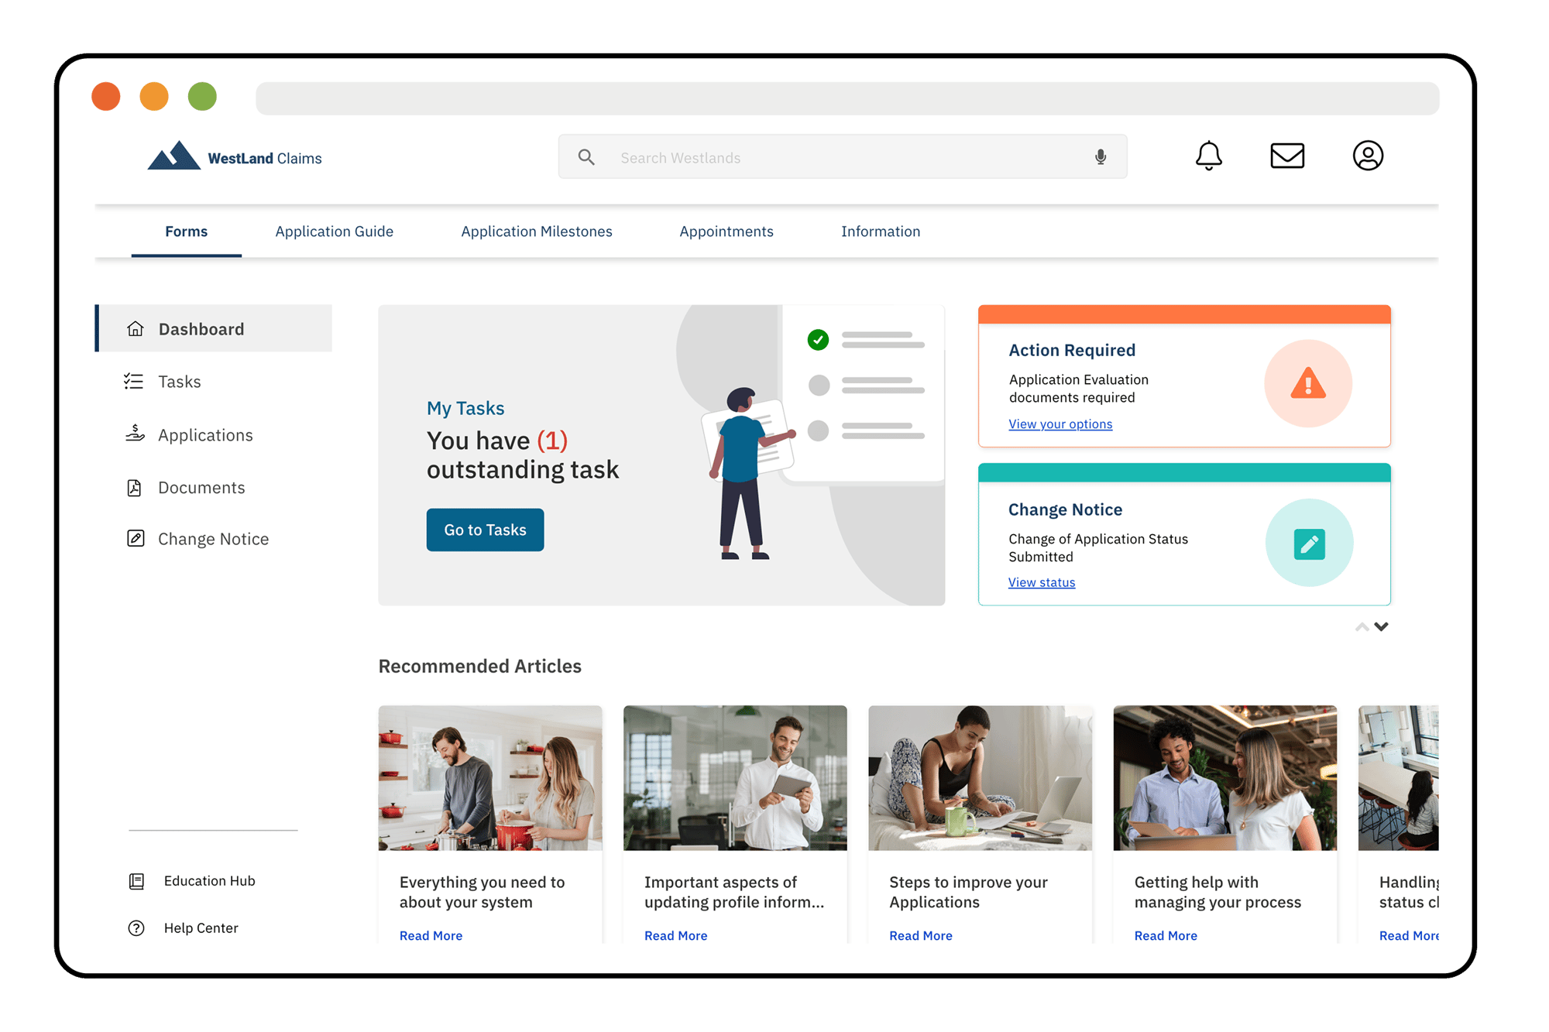Viewport: 1549px width, 1032px height.
Task: Collapse the notification scroll upward chevron
Action: click(1362, 626)
